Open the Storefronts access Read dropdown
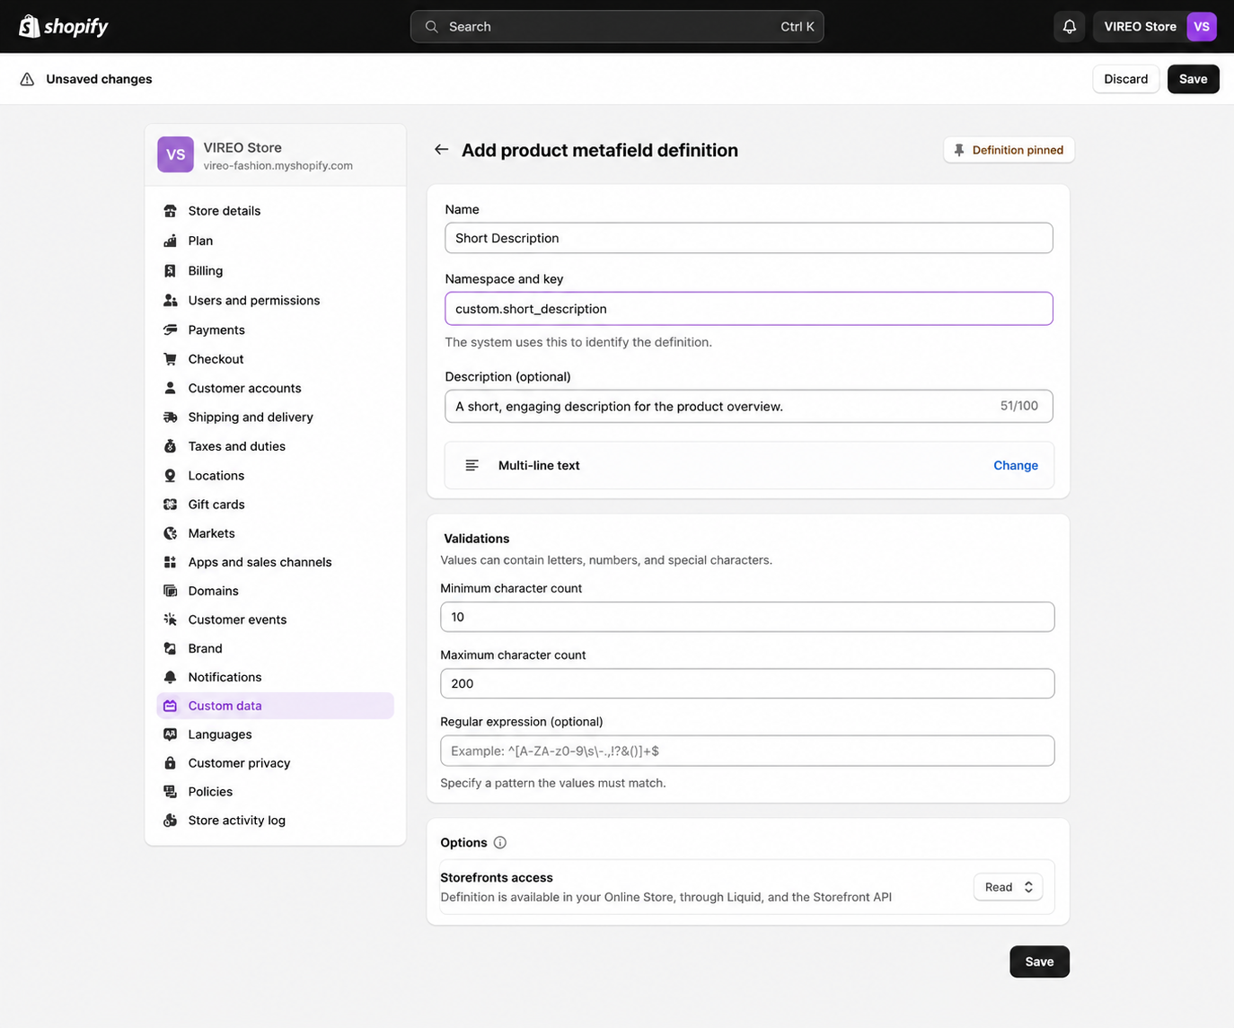 point(1008,887)
